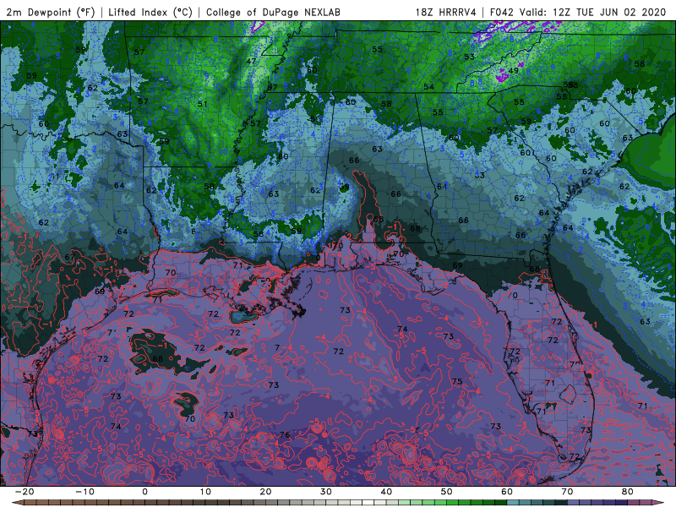Click the dewpoint value 76 in the Gulf
This screenshot has width=676, height=507.
285,434
